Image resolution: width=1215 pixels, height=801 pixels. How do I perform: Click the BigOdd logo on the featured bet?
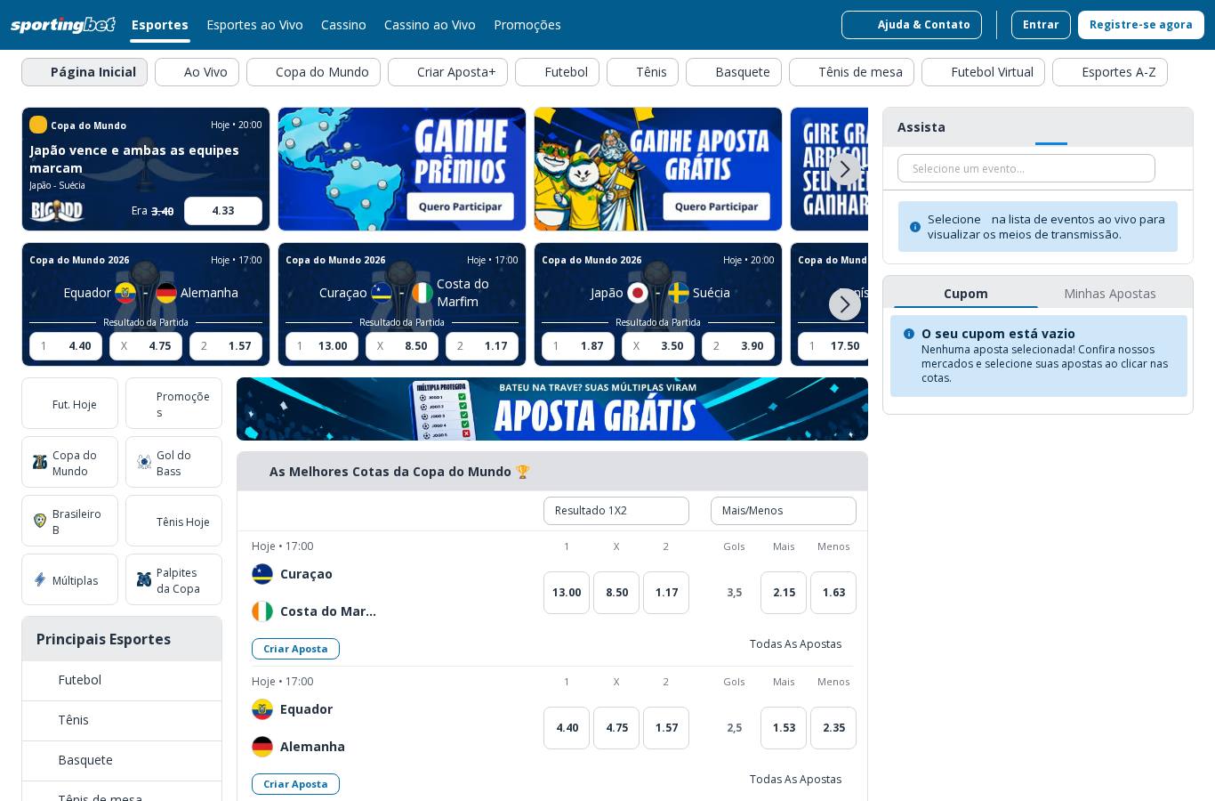click(57, 211)
